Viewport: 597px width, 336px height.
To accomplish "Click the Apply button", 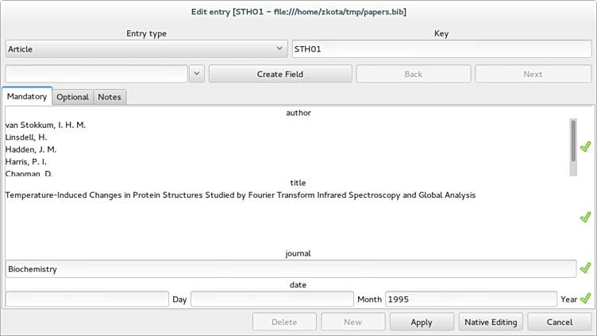I will (x=422, y=322).
